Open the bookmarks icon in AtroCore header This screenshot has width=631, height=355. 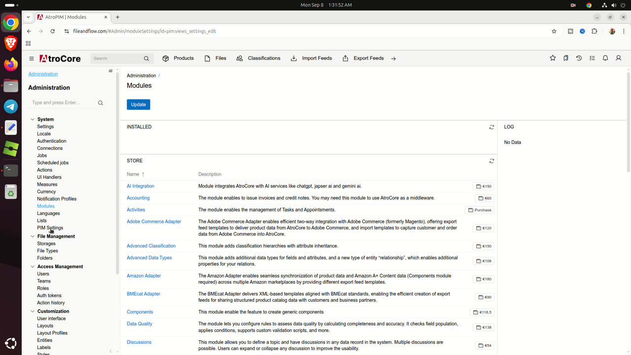click(566, 58)
